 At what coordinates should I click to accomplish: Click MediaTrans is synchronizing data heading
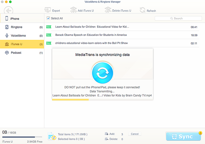point(102,55)
